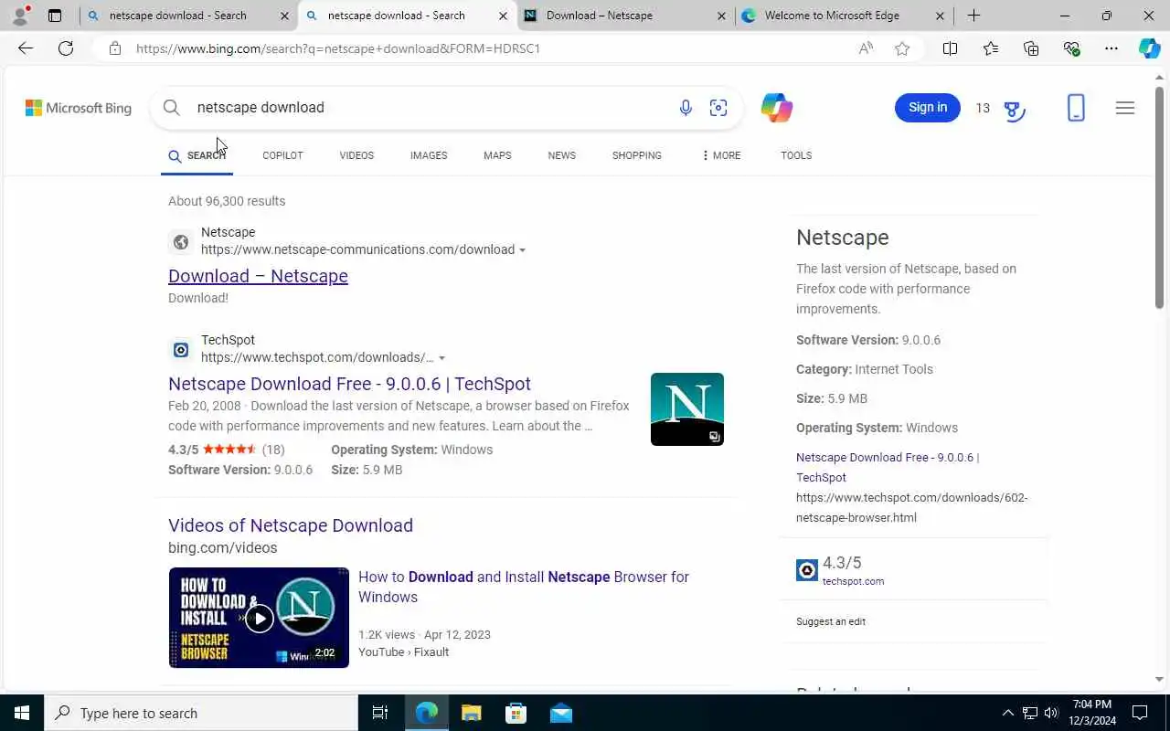The height and width of the screenshot is (731, 1170).
Task: Search using voice microphone icon
Action: [x=686, y=108]
